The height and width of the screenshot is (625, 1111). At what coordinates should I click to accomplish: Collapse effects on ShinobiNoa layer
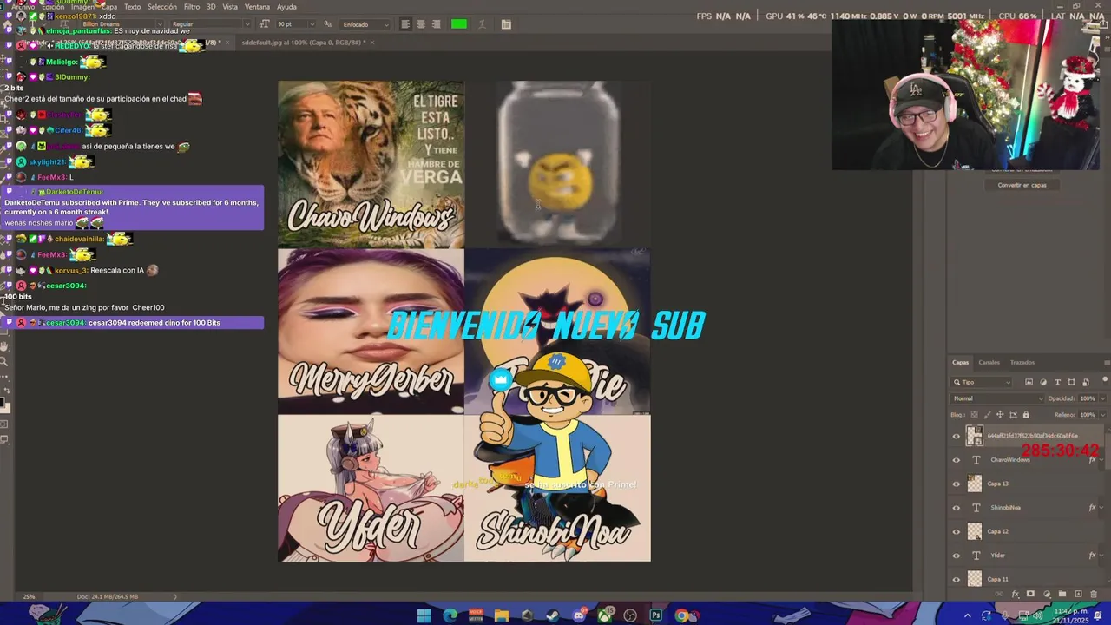[1103, 508]
